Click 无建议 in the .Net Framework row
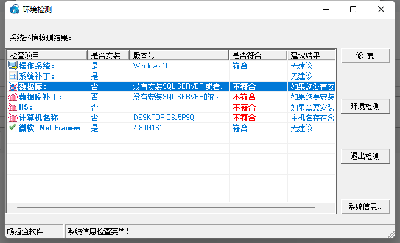400x243 pixels. [x=301, y=128]
